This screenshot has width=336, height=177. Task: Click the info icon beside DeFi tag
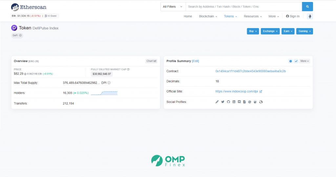20,35
